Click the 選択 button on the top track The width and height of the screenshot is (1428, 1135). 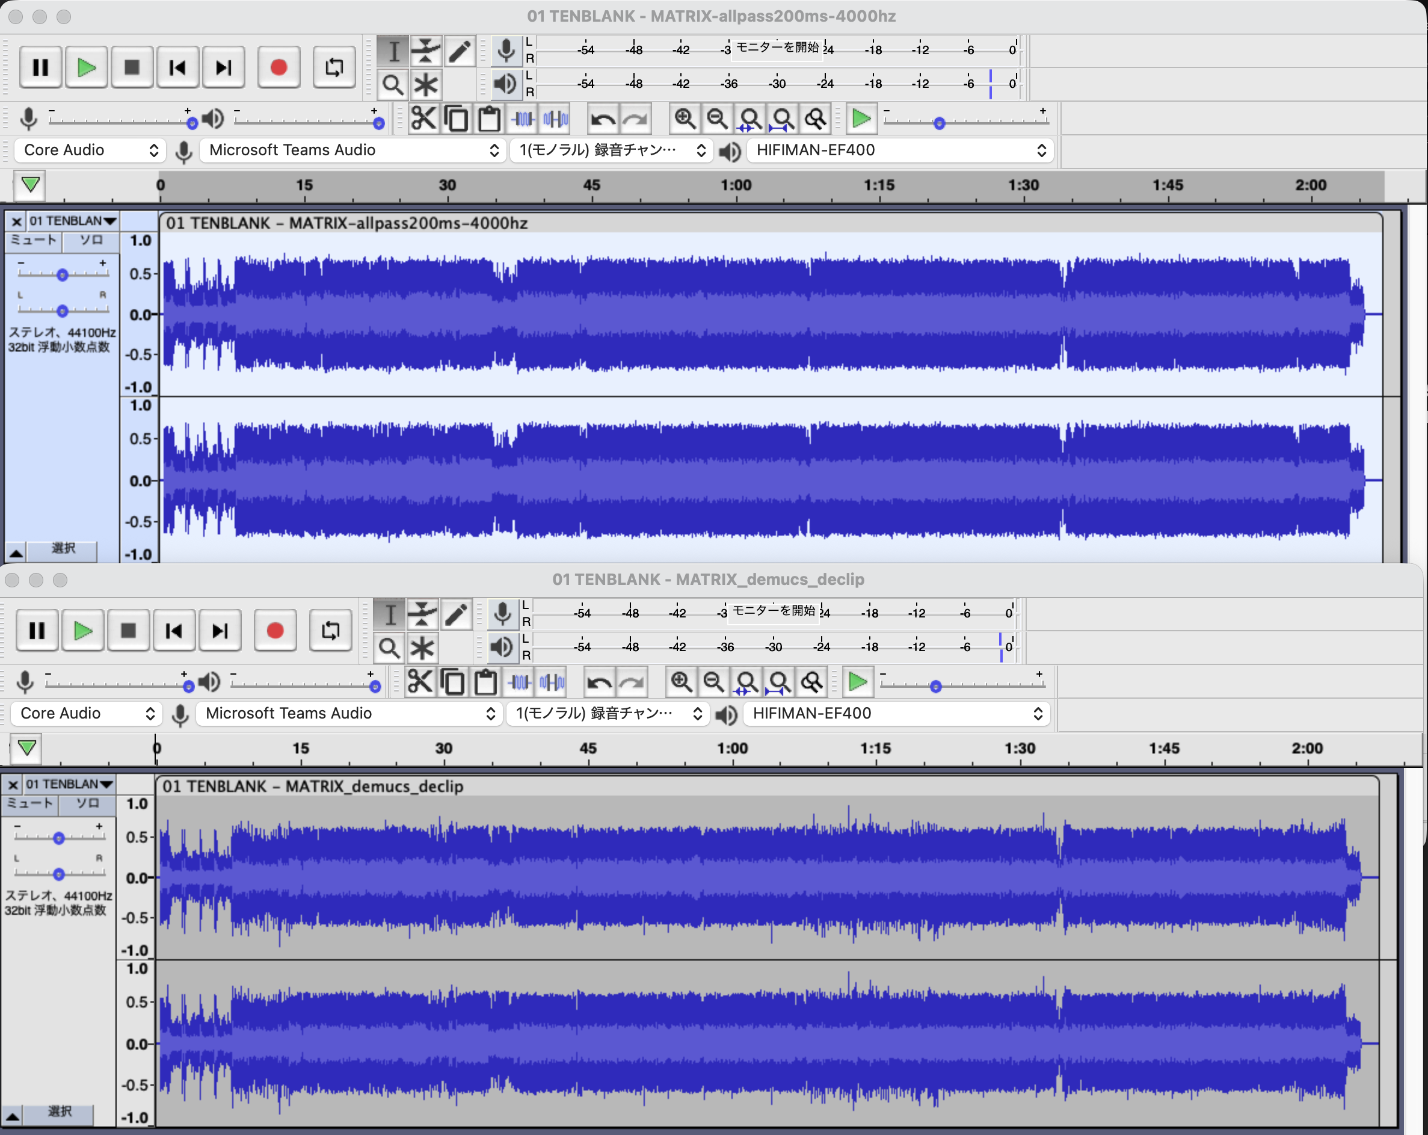pyautogui.click(x=63, y=549)
